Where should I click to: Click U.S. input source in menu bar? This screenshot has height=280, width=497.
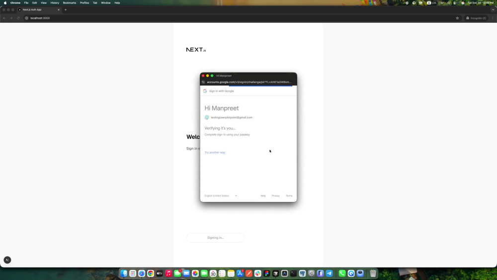(431, 3)
